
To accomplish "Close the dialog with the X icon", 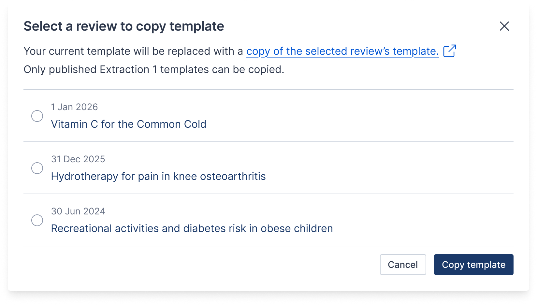I will [x=504, y=26].
